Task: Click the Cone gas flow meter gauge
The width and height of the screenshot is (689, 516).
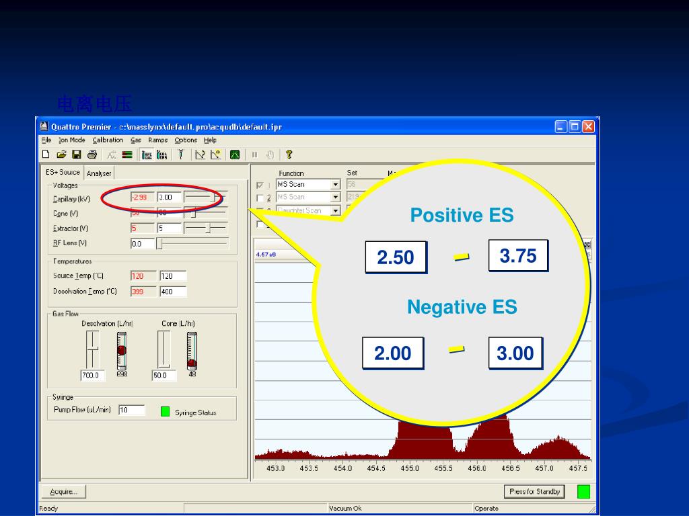Action: (x=192, y=351)
